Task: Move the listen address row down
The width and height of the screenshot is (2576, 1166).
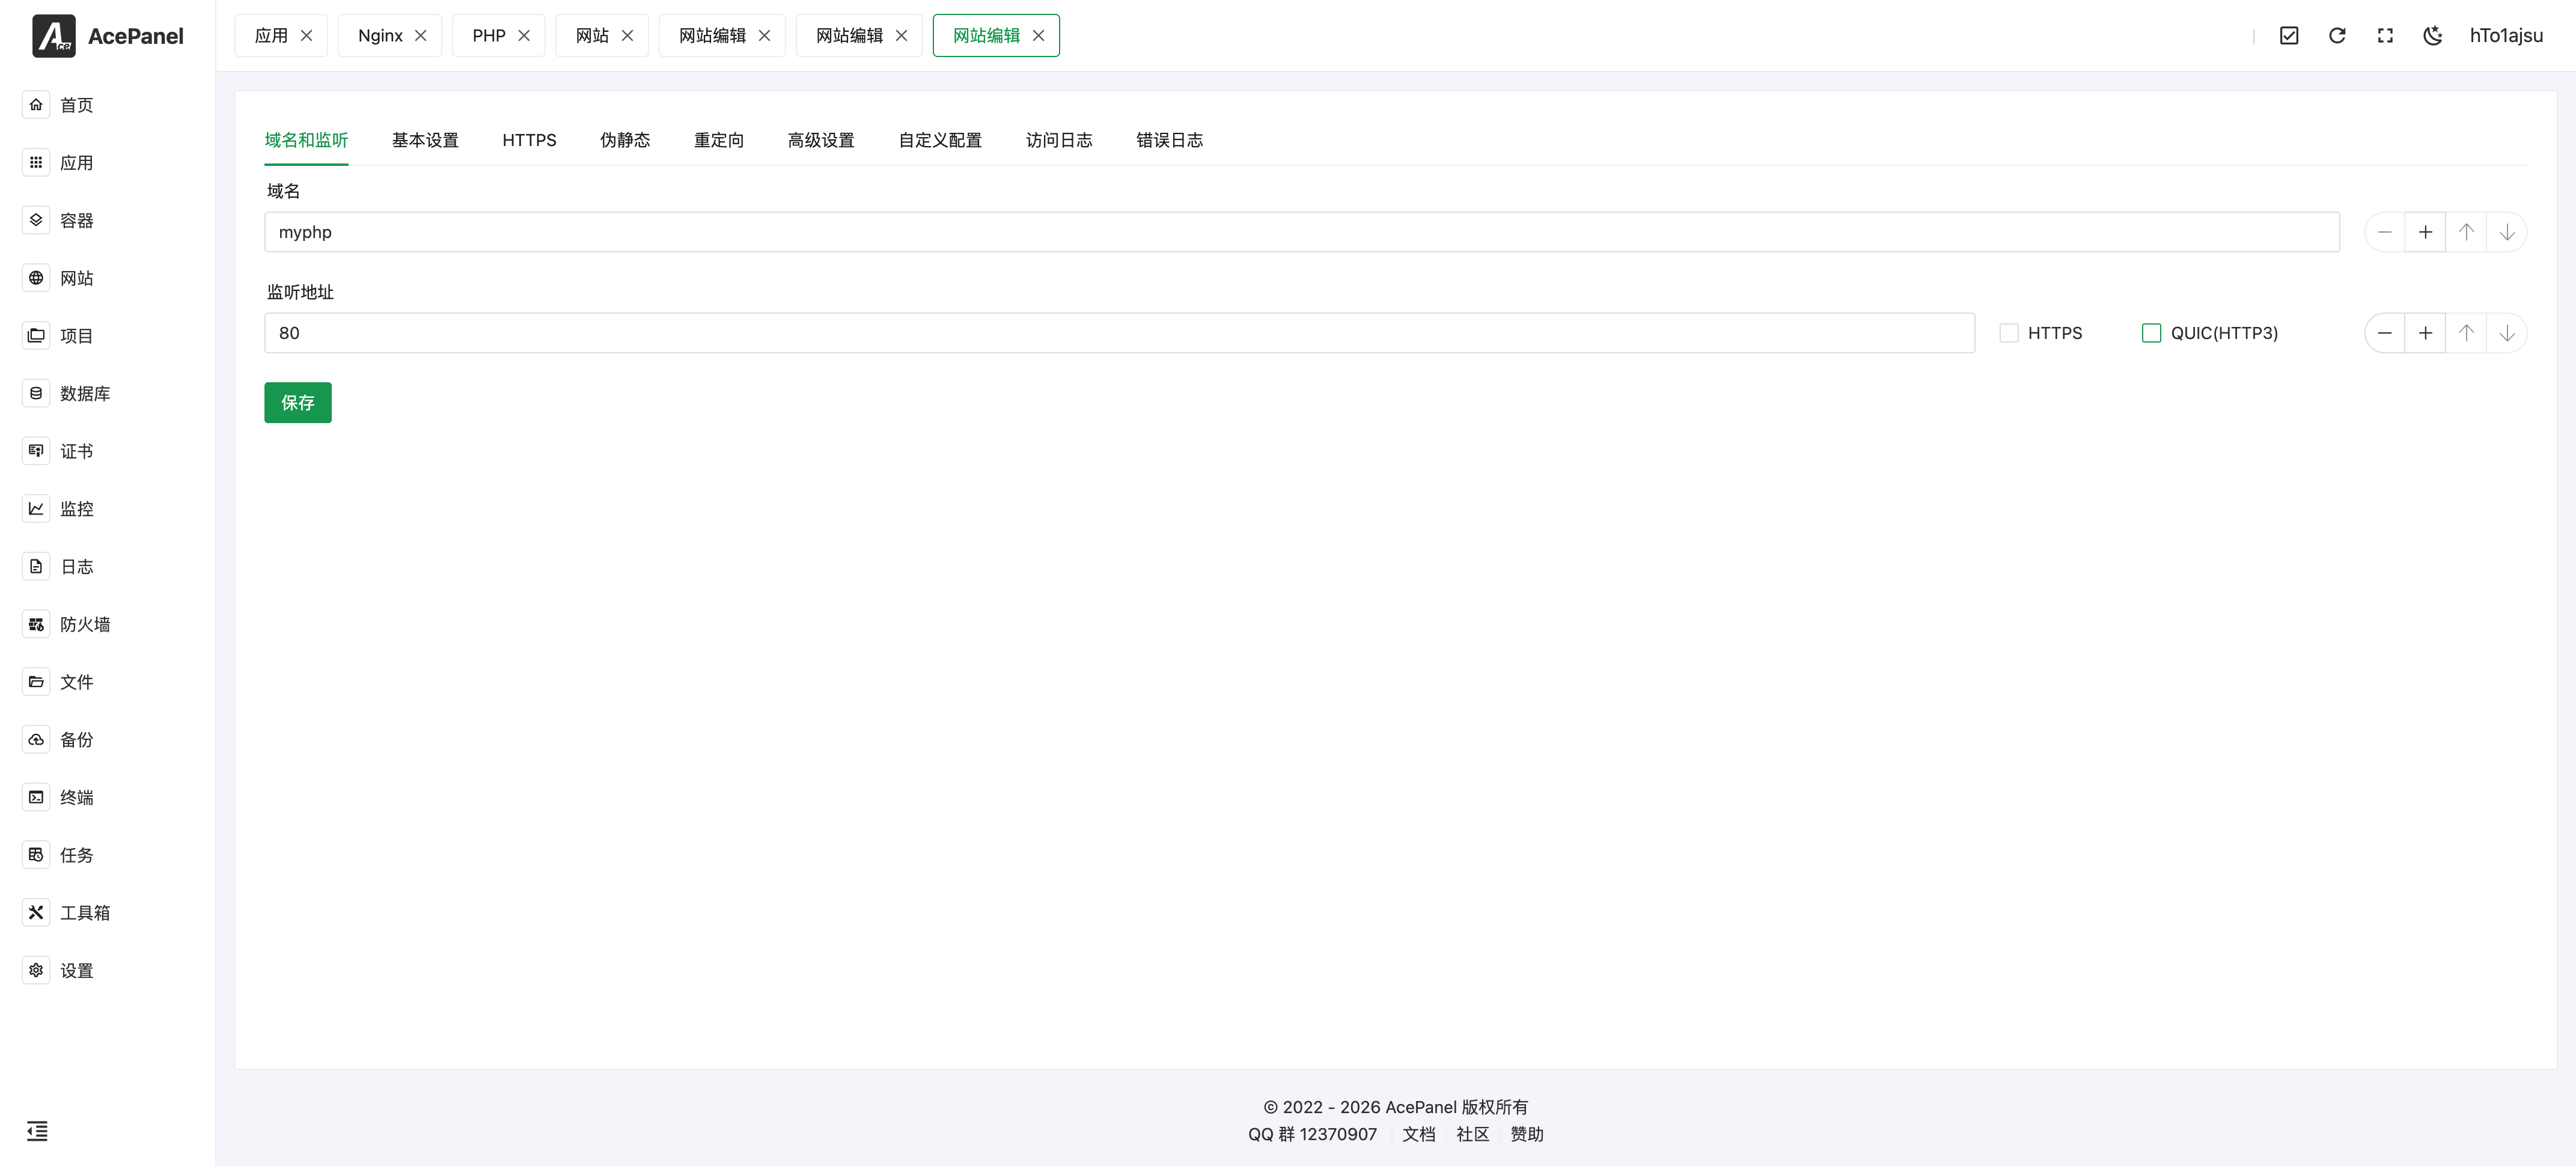Action: point(2507,333)
